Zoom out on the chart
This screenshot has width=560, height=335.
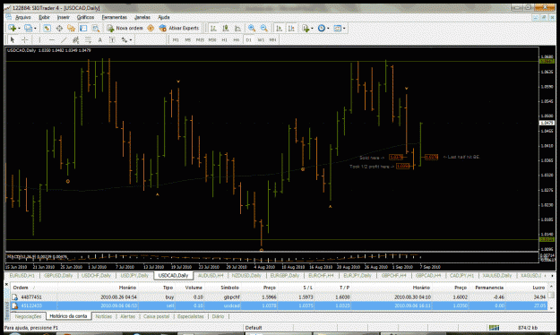click(264, 28)
